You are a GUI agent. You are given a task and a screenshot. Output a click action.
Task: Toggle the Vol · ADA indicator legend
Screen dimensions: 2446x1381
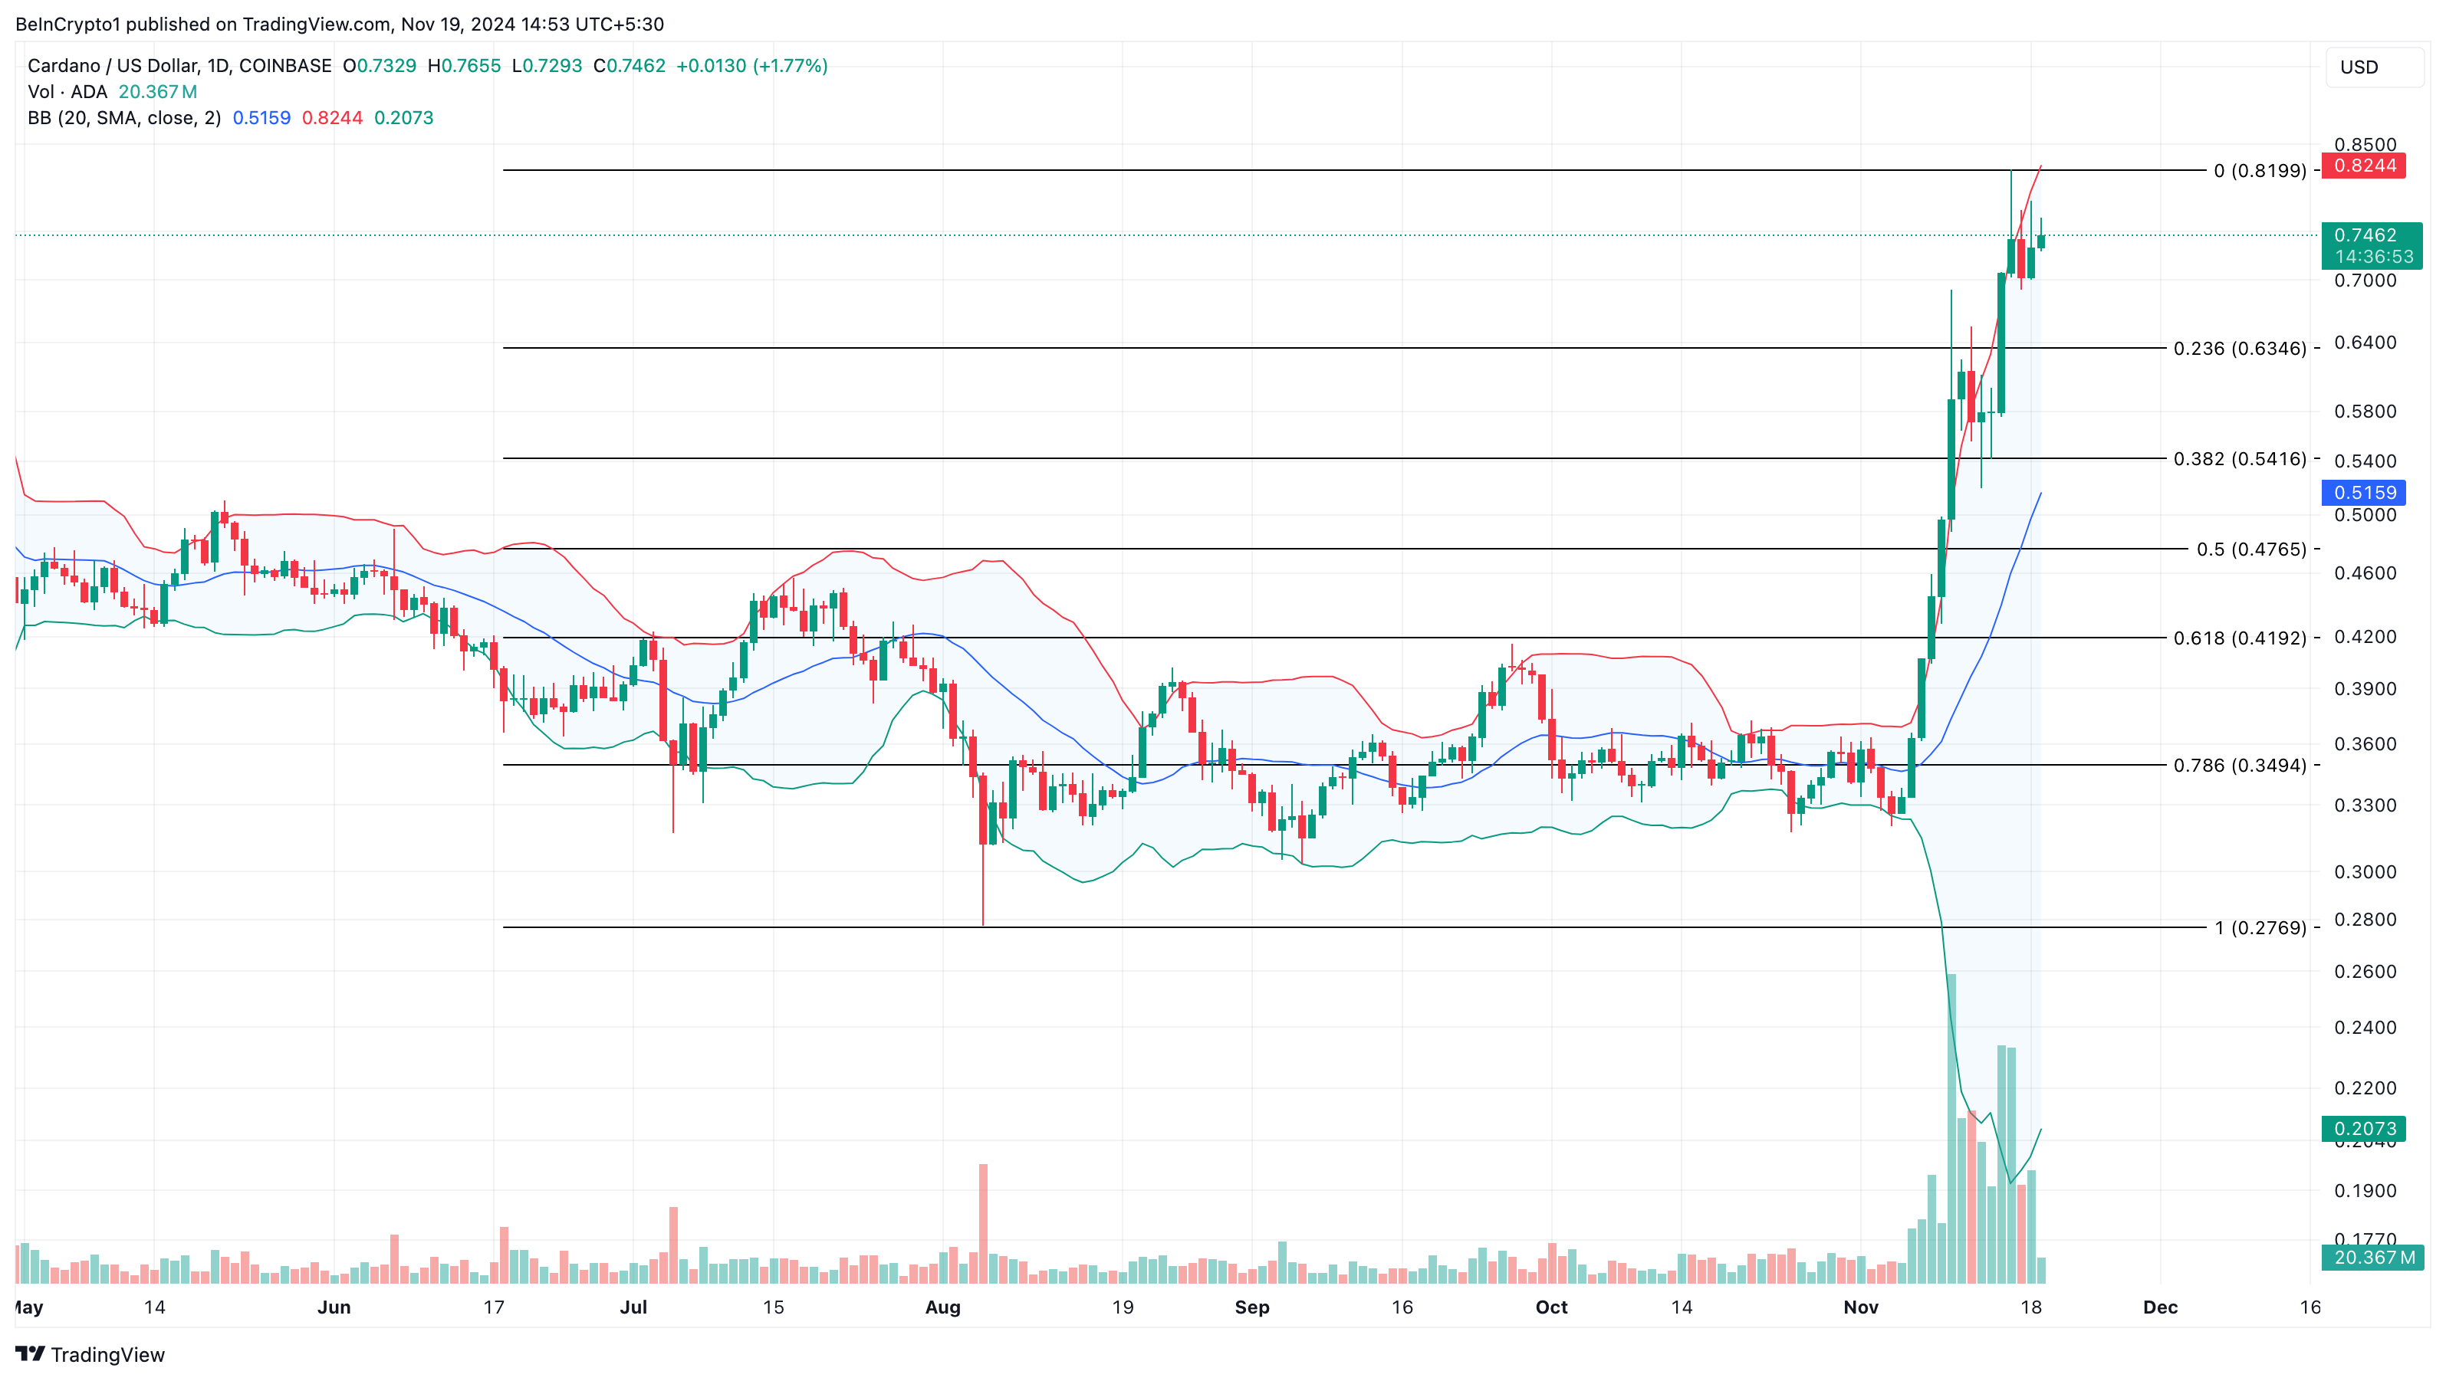click(x=67, y=91)
